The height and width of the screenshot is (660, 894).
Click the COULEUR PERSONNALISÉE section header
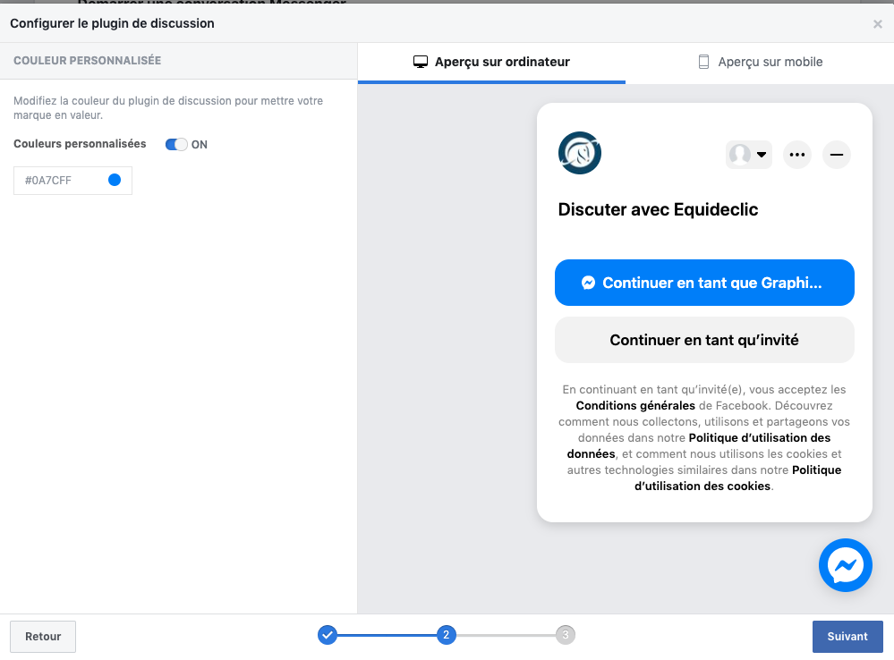point(87,61)
